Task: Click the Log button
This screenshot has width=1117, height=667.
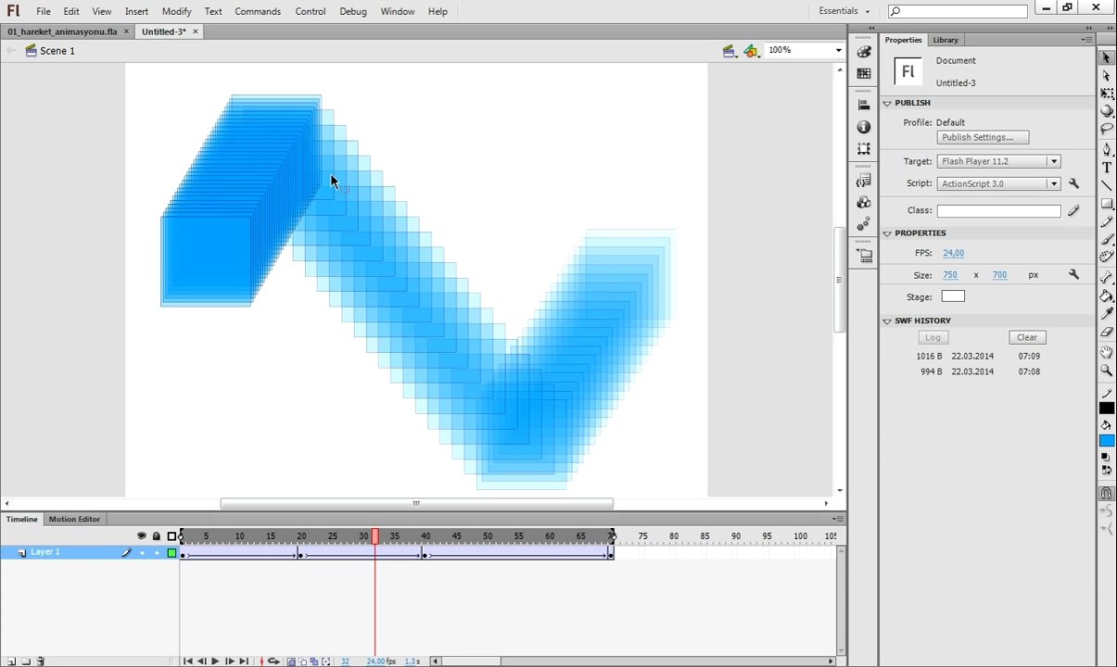Action: (933, 337)
